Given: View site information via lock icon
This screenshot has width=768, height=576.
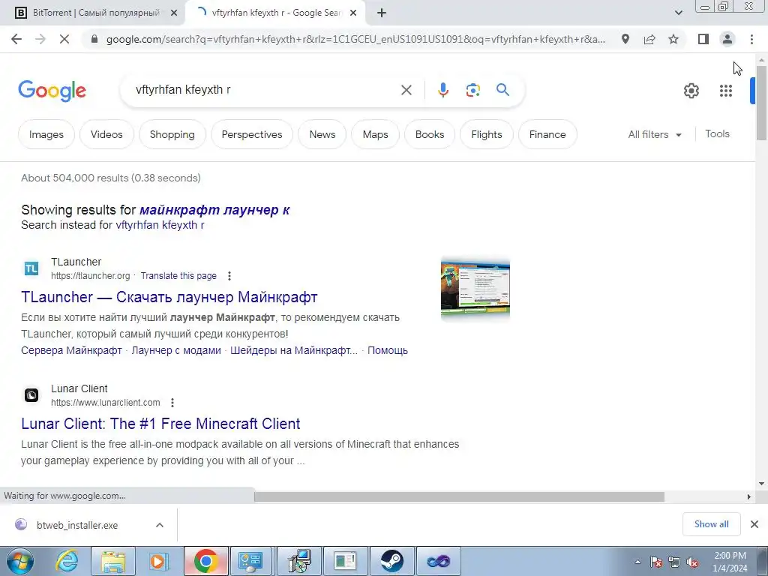Looking at the screenshot, I should pyautogui.click(x=94, y=39).
